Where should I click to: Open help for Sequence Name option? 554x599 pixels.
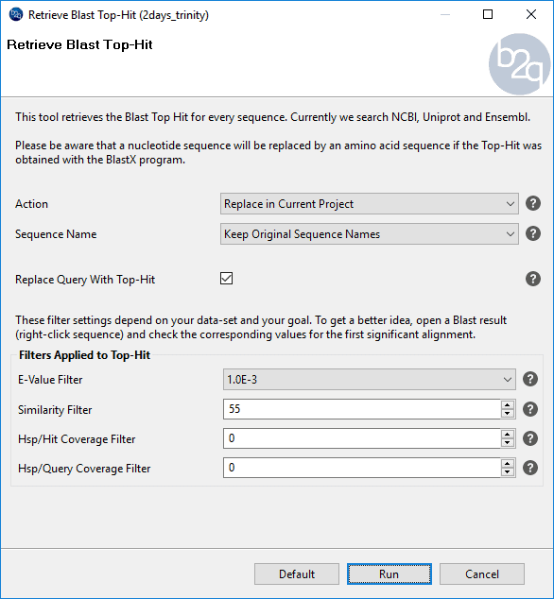click(x=533, y=233)
